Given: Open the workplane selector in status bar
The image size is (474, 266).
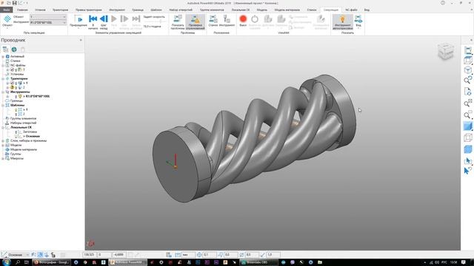Looking at the screenshot, I should 18,255.
